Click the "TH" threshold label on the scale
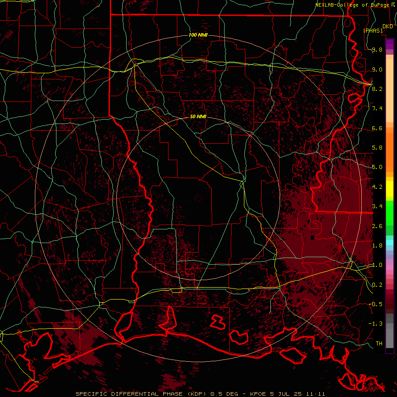Viewport: 397px width, 397px height. tap(379, 344)
